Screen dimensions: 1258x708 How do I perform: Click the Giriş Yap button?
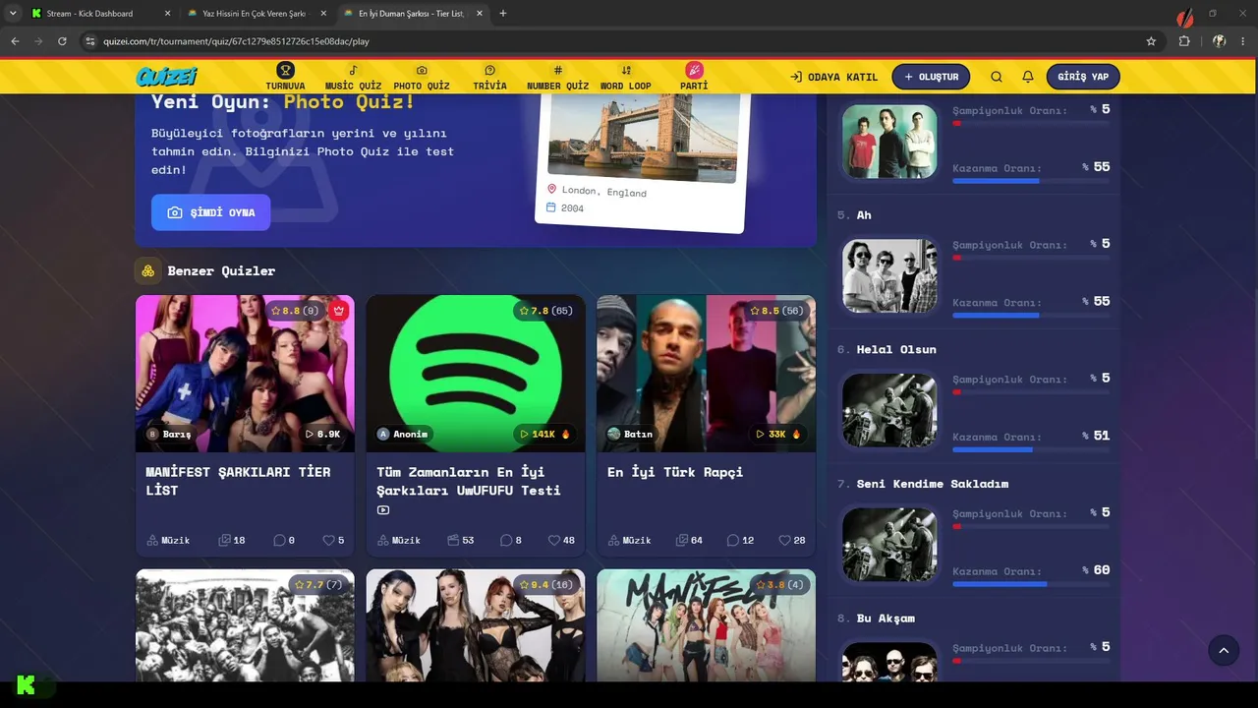[1083, 77]
